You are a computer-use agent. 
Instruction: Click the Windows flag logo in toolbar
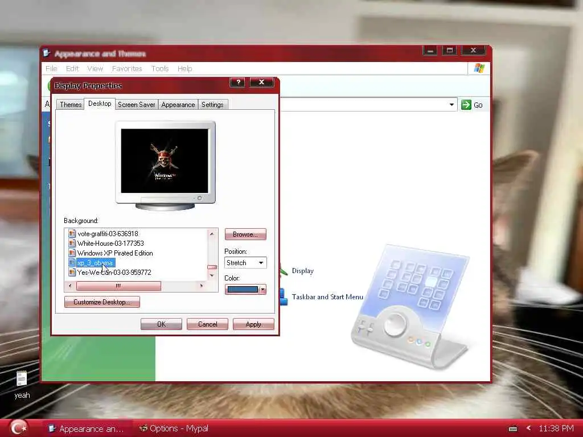tap(479, 68)
